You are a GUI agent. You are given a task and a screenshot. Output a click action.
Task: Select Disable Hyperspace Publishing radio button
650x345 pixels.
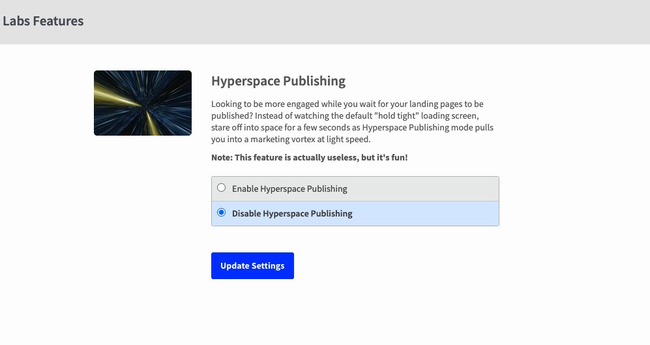pos(222,213)
